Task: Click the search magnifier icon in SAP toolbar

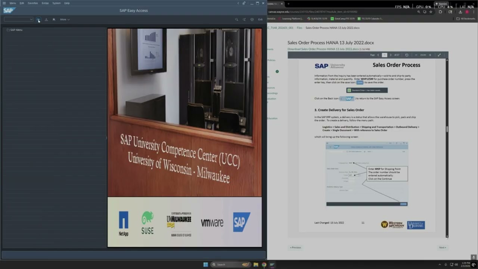Action: click(236, 19)
